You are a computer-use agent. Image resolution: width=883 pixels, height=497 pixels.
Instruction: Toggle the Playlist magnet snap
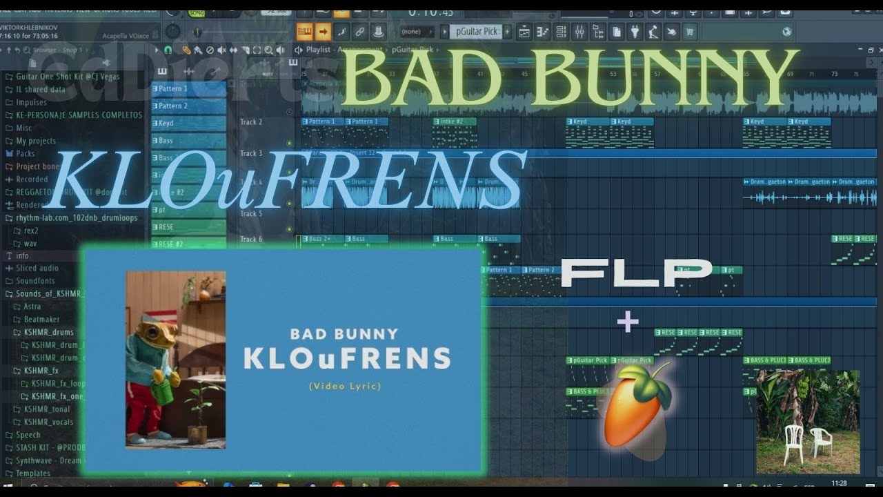pyautogui.click(x=168, y=50)
